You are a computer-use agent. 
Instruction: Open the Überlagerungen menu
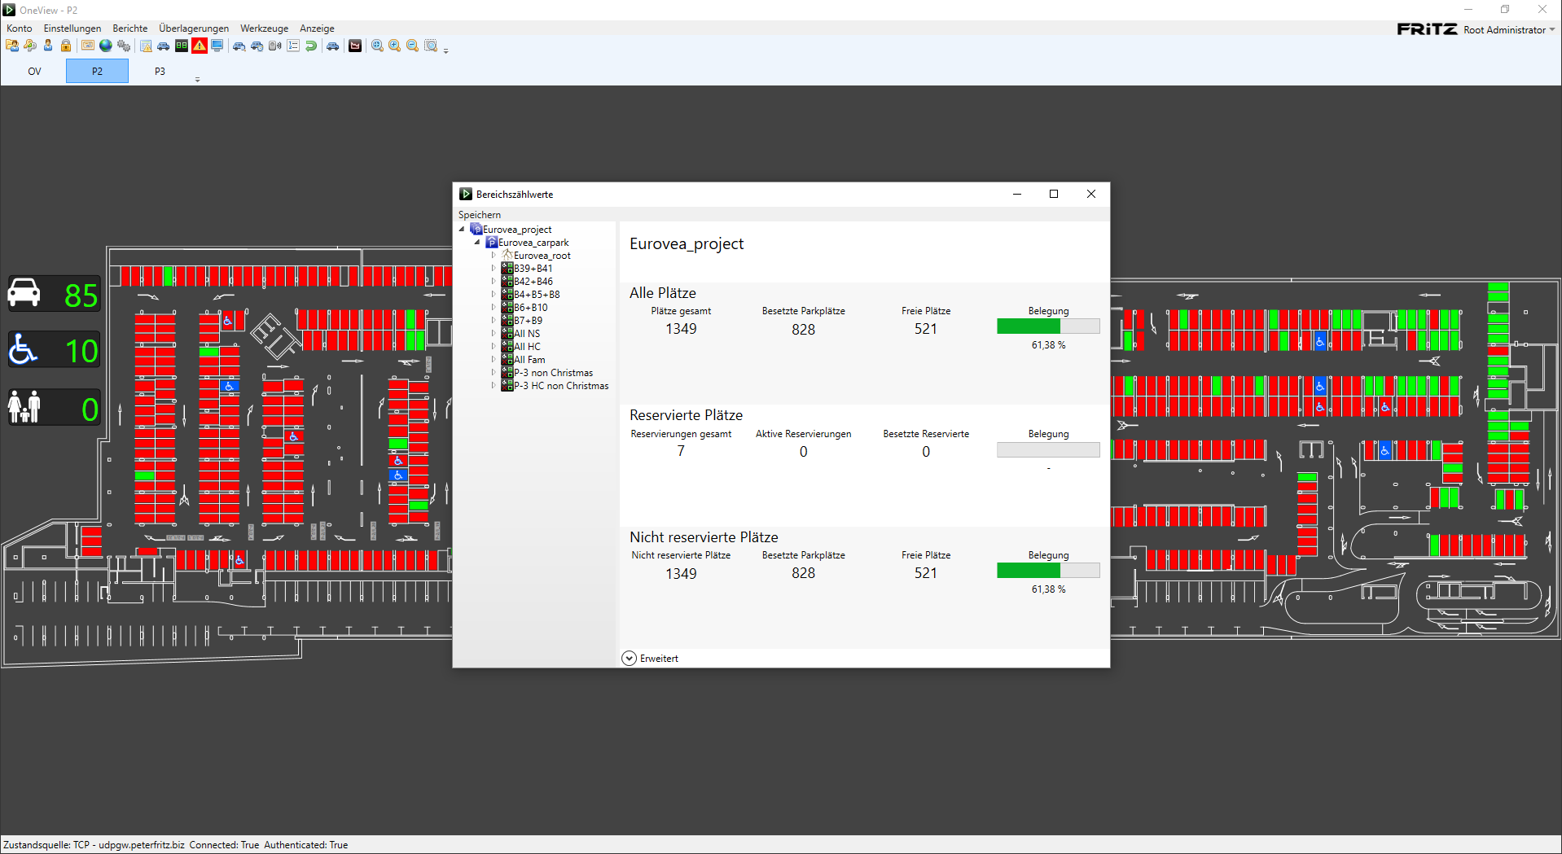tap(194, 28)
